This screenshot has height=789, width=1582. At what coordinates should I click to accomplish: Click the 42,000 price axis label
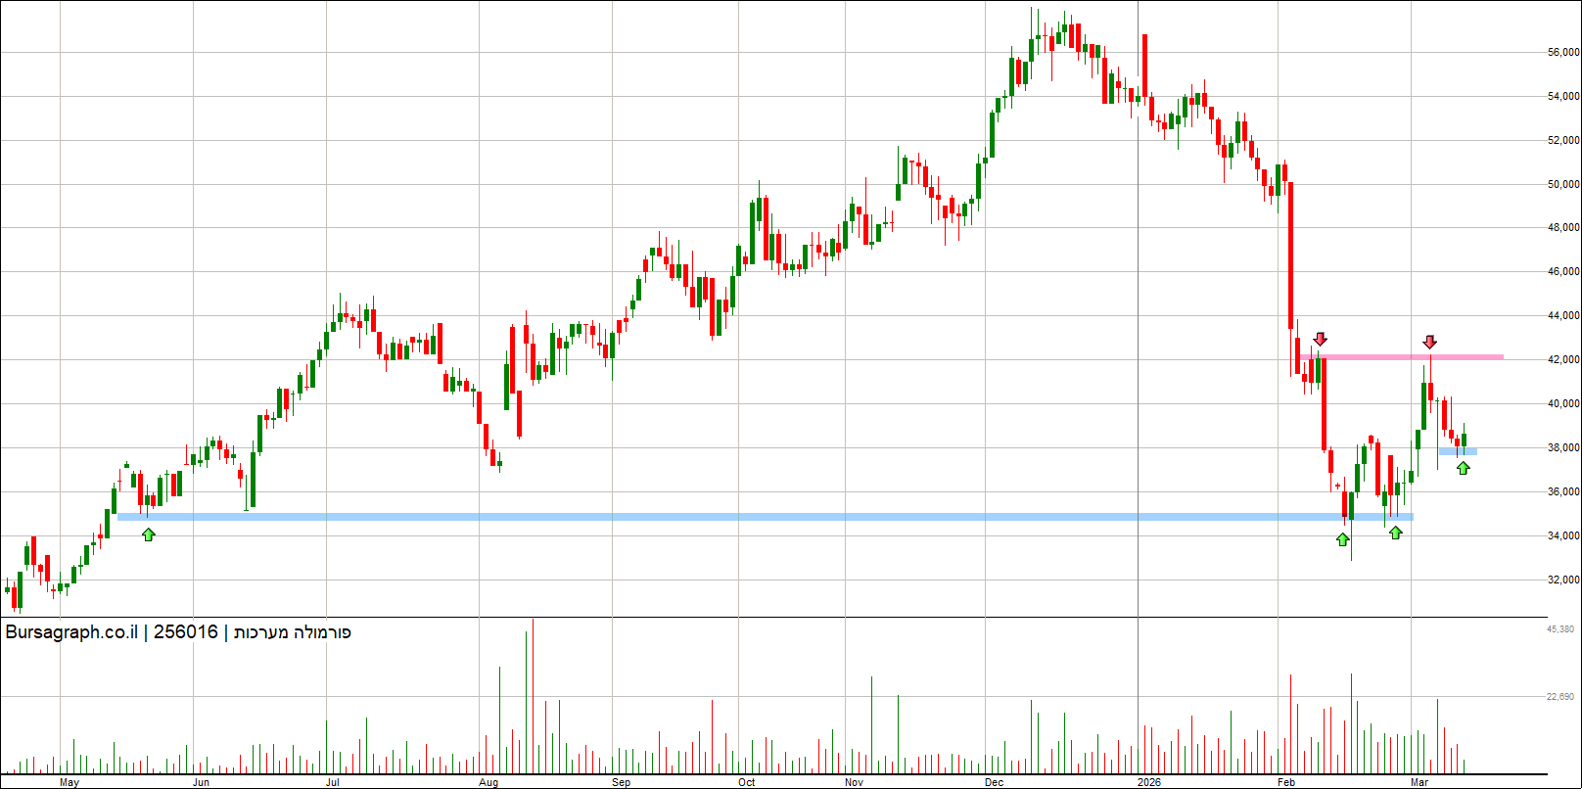click(1563, 360)
